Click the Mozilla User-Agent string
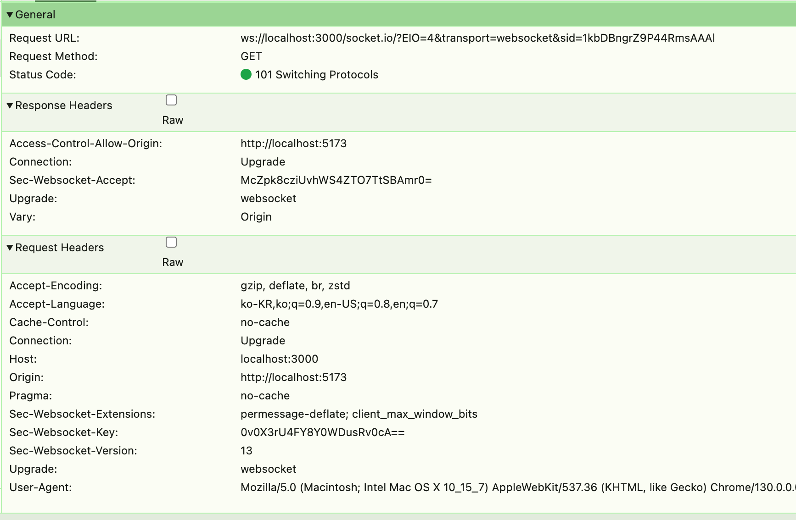This screenshot has height=520, width=796. pos(514,487)
